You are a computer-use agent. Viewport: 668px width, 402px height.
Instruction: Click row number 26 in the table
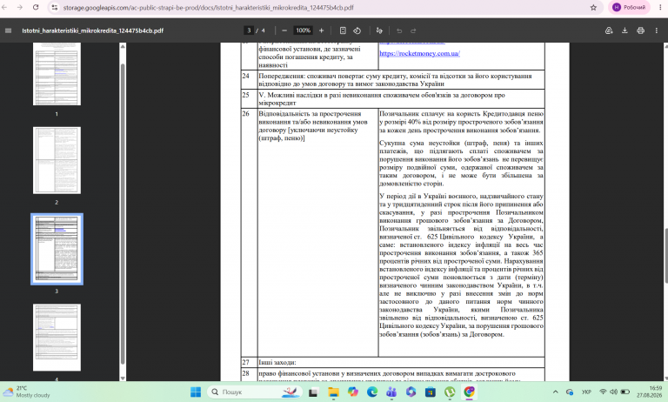pos(246,114)
